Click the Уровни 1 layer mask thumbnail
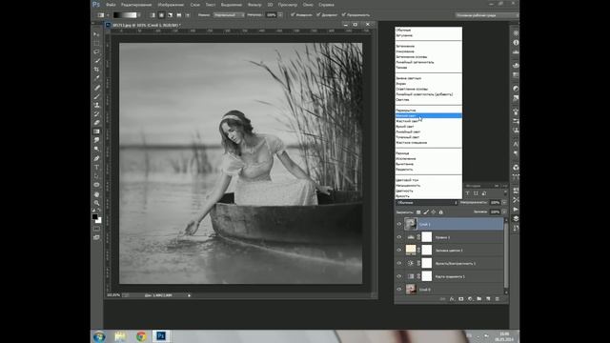610x343 pixels. click(x=427, y=237)
